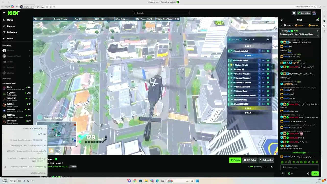Go back using the sound output panel arrow
The width and height of the screenshot is (327, 184).
pyautogui.click(x=45, y=128)
